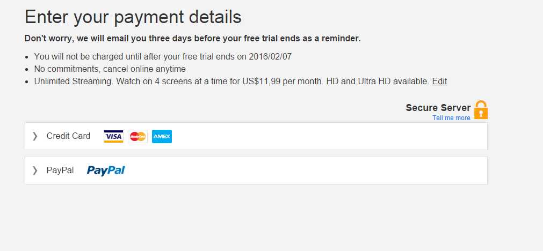Viewport: 543px width, 251px height.
Task: Click the 2016/02/07 trial end date
Action: 270,57
